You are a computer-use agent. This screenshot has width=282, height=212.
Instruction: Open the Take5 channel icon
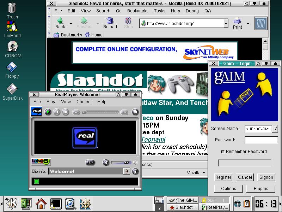41,162
